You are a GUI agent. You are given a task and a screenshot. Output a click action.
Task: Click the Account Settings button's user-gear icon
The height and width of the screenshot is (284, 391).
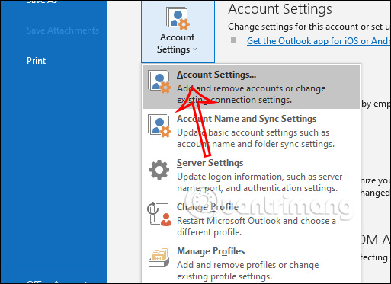178,18
